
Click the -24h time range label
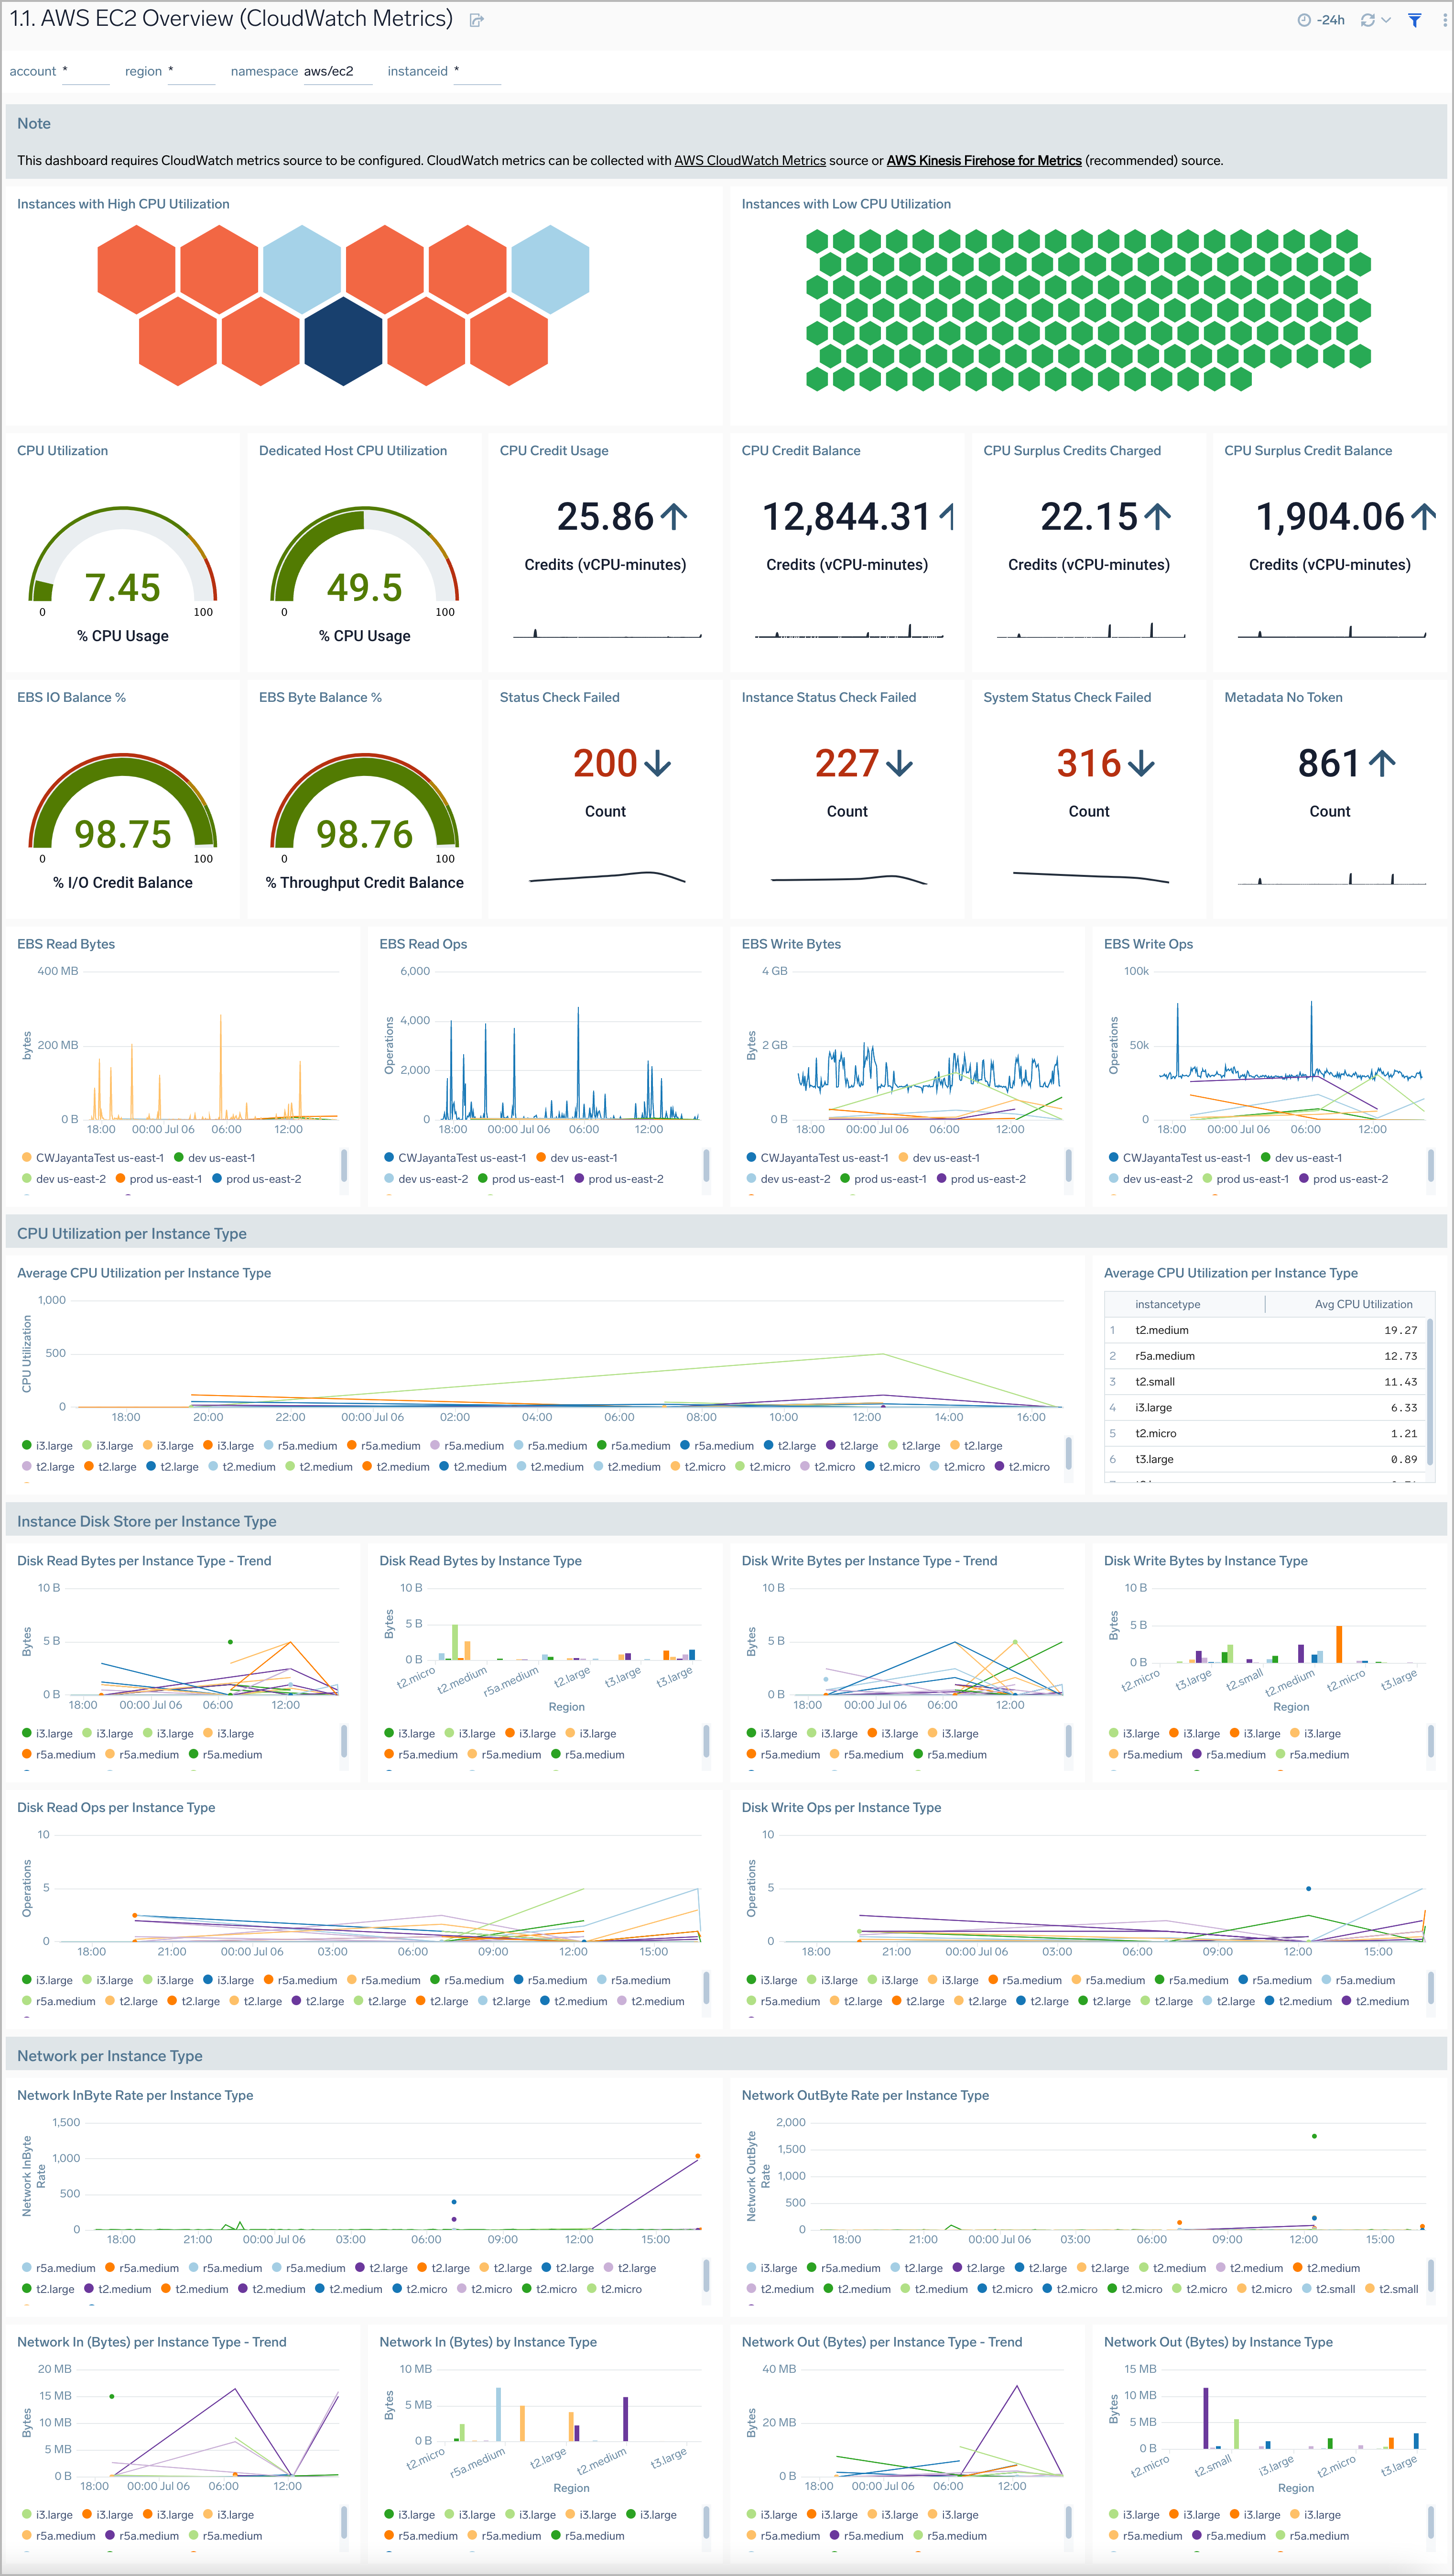click(x=1330, y=20)
